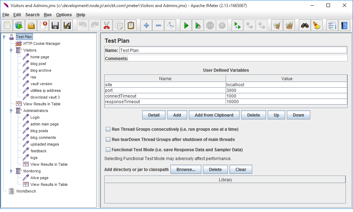353x212 pixels.
Task: Select the blog archive sampler
Action: (x=41, y=71)
